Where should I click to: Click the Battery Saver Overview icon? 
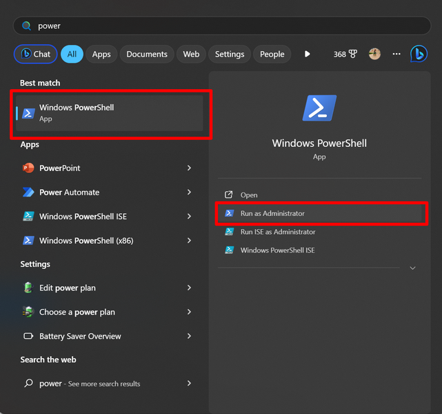[28, 337]
